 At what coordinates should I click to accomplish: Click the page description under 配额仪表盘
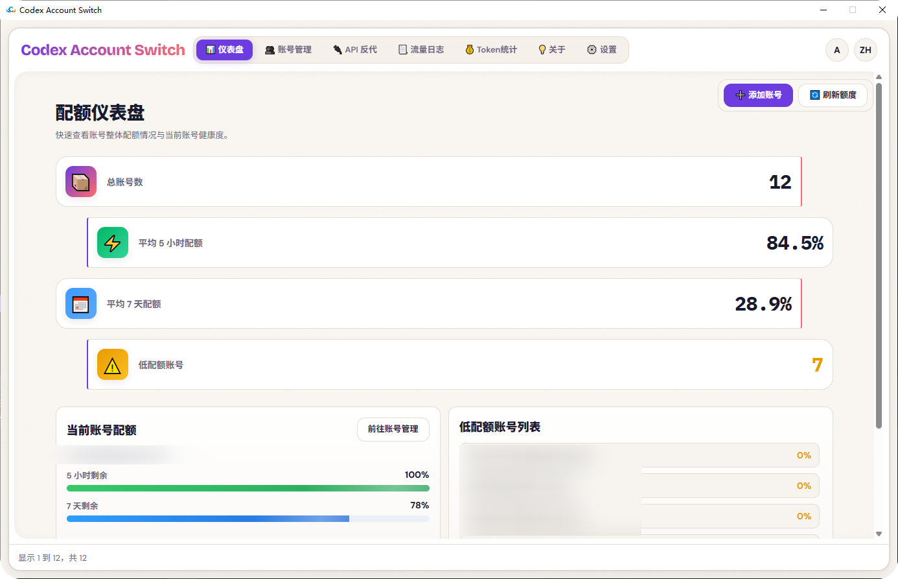pyautogui.click(x=143, y=136)
